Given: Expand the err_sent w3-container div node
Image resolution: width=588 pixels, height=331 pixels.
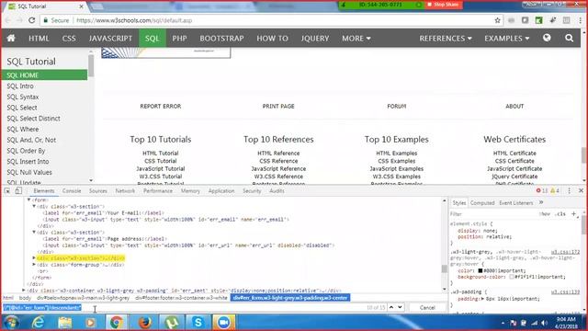Looking at the screenshot, I should pos(24,291).
